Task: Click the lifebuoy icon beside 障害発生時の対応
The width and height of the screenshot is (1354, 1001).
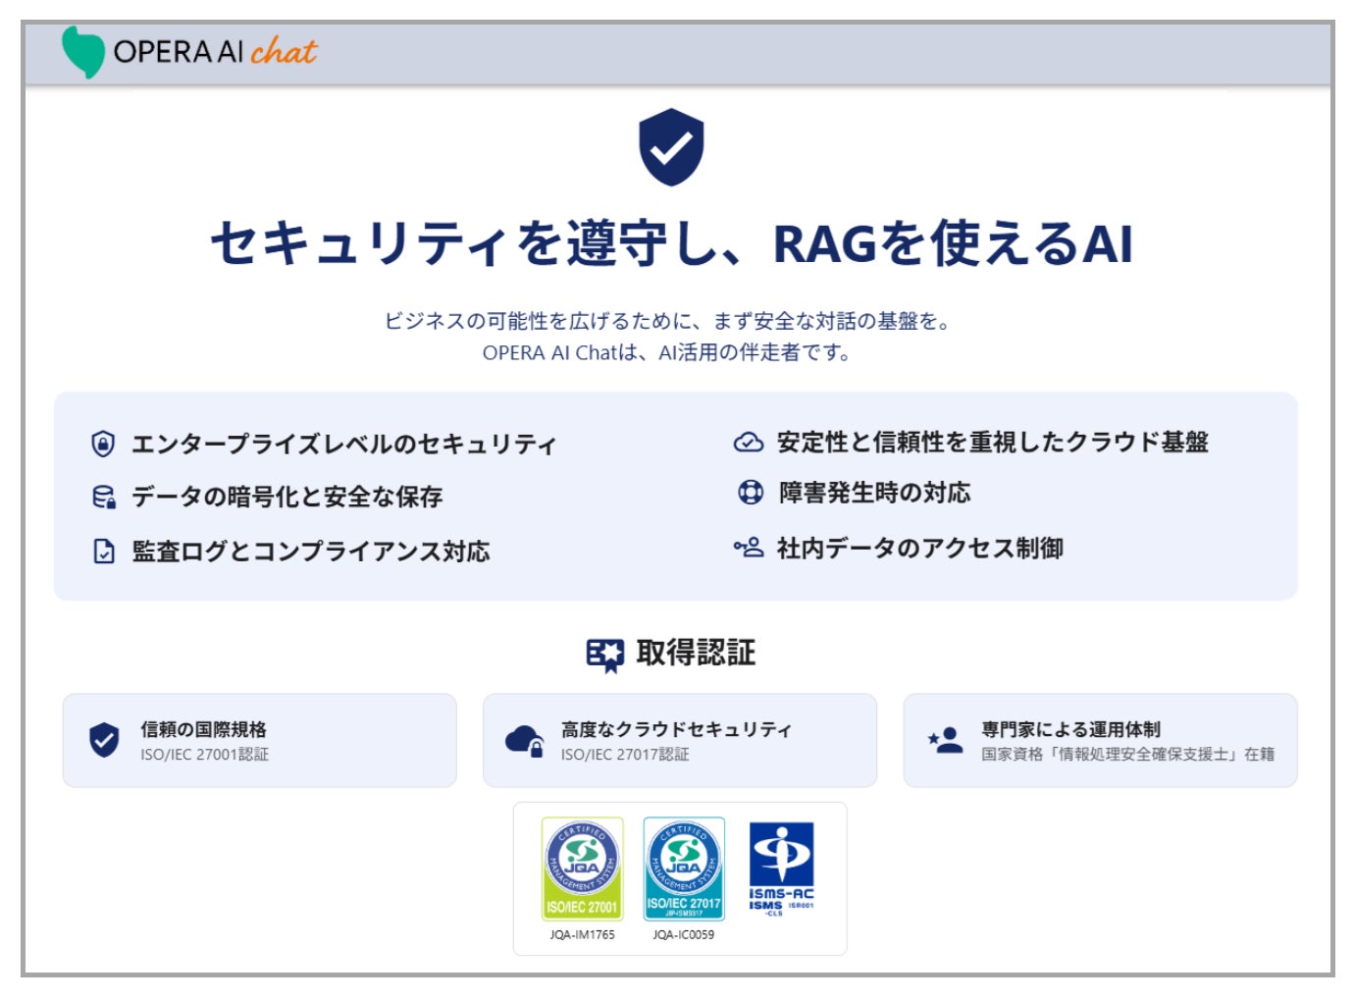Action: [x=750, y=493]
